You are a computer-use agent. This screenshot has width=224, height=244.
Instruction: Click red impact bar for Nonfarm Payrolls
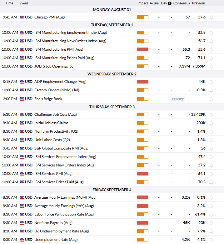(143, 223)
